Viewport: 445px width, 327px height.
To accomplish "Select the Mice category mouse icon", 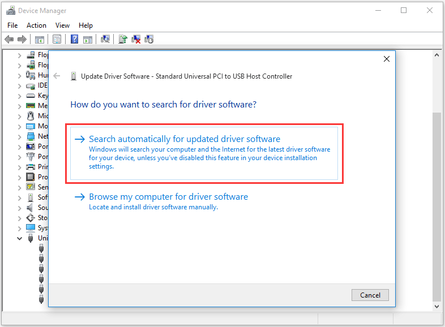I will point(31,116).
